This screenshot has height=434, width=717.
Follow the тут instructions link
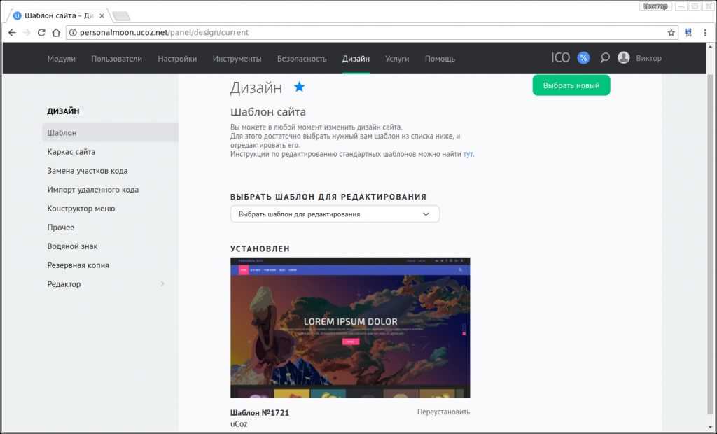(468, 153)
